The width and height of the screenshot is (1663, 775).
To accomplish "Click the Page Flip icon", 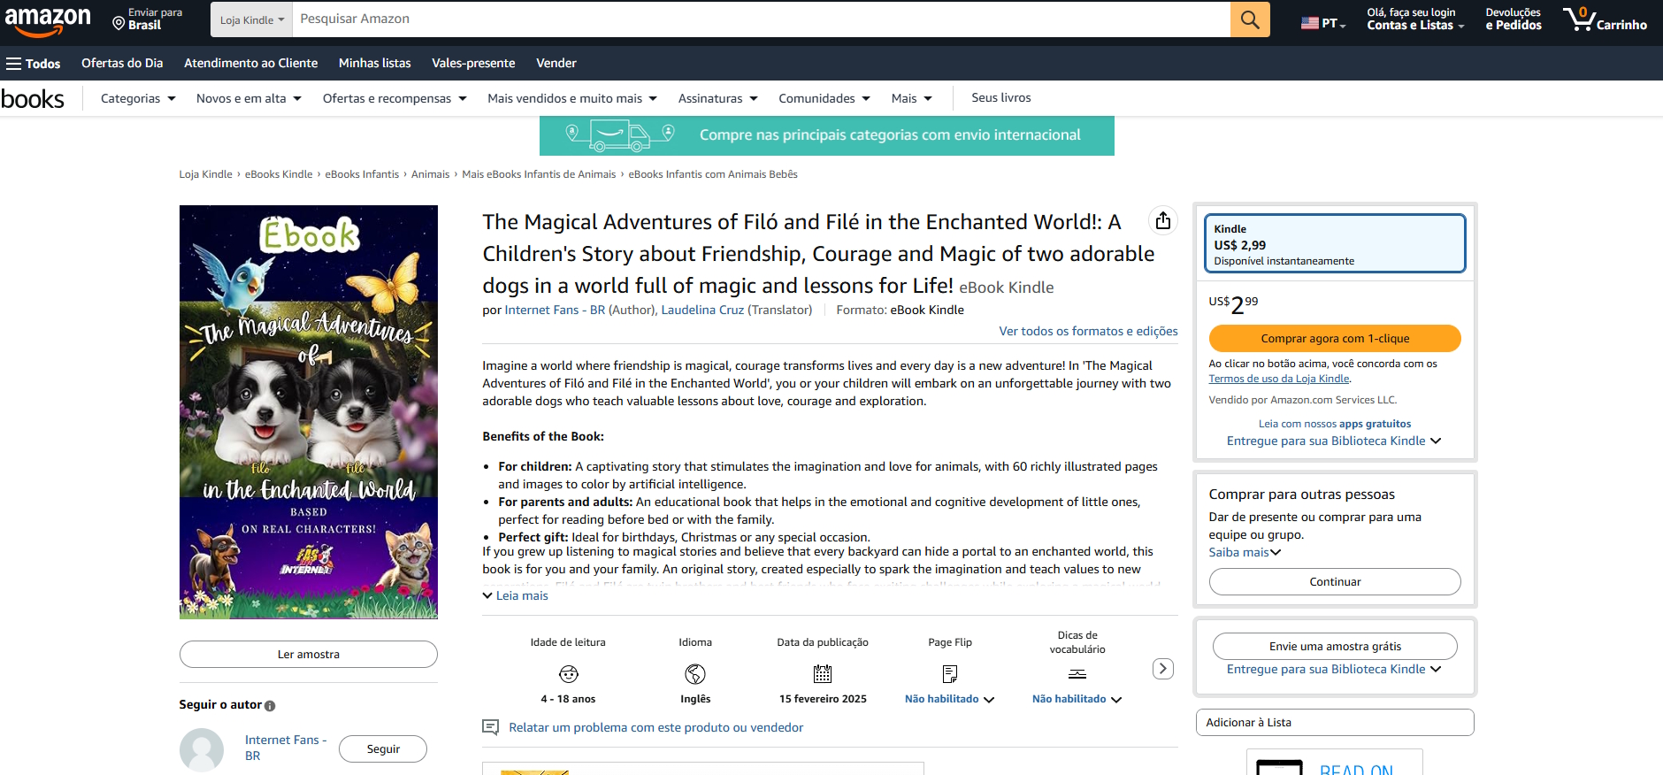I will tap(950, 674).
